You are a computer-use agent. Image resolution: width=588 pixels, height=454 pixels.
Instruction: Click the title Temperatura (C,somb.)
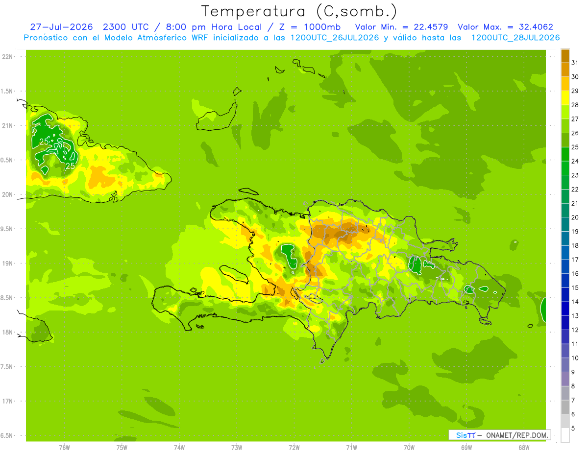coord(299,11)
